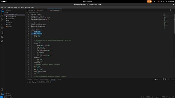The height and width of the screenshot is (98, 175).
Task: Open terminal panel more actions ellipsis
Action: click(168, 79)
